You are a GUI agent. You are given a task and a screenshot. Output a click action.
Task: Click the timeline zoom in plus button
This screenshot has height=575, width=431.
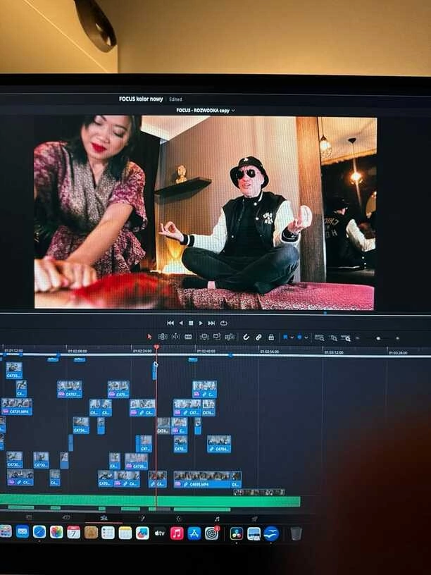397,338
